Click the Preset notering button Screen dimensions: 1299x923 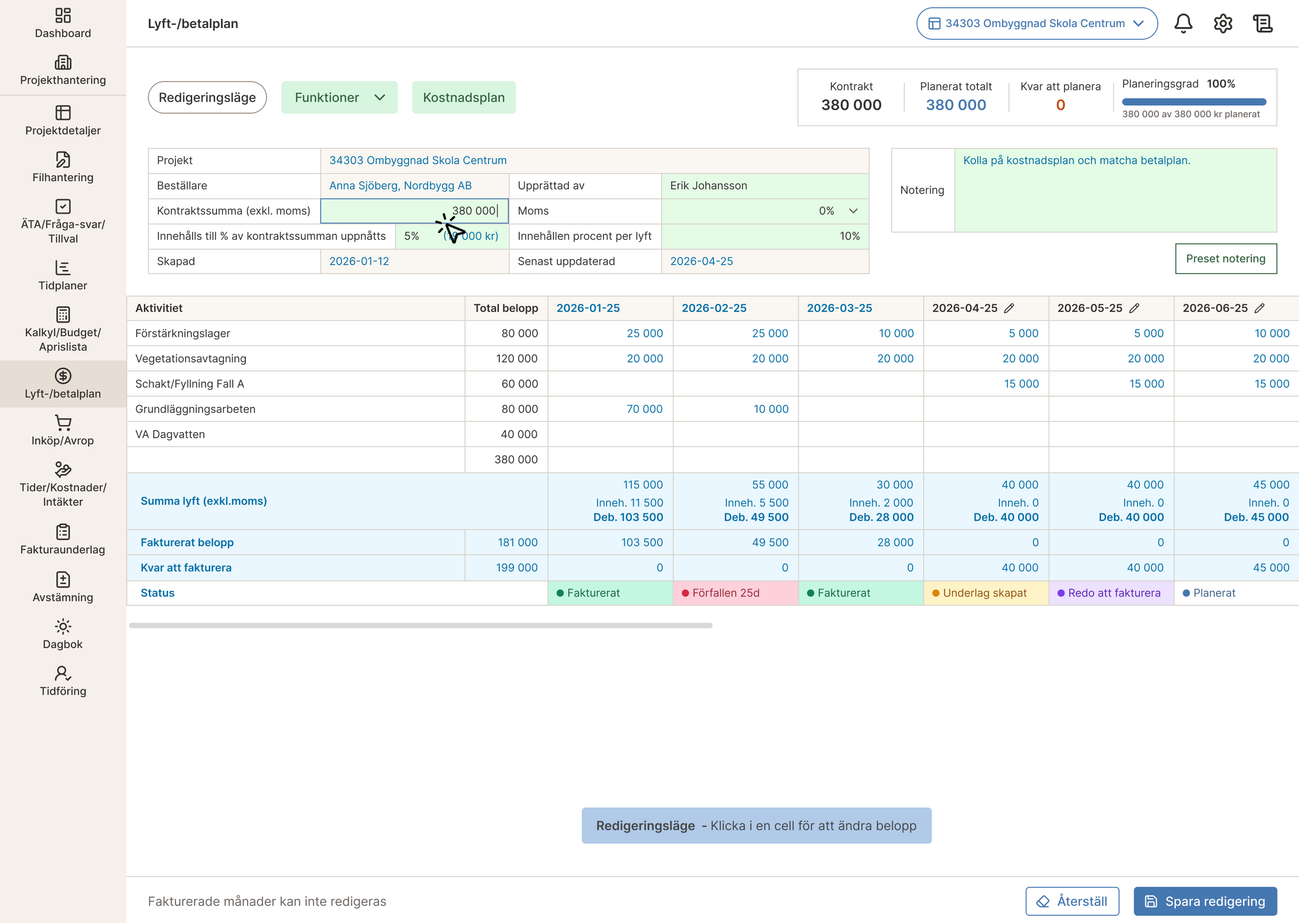pyautogui.click(x=1226, y=259)
